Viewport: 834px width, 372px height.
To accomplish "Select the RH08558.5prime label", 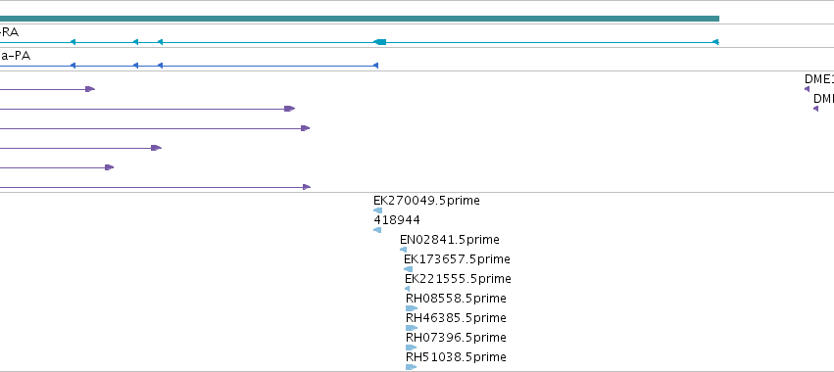I will 456,299.
